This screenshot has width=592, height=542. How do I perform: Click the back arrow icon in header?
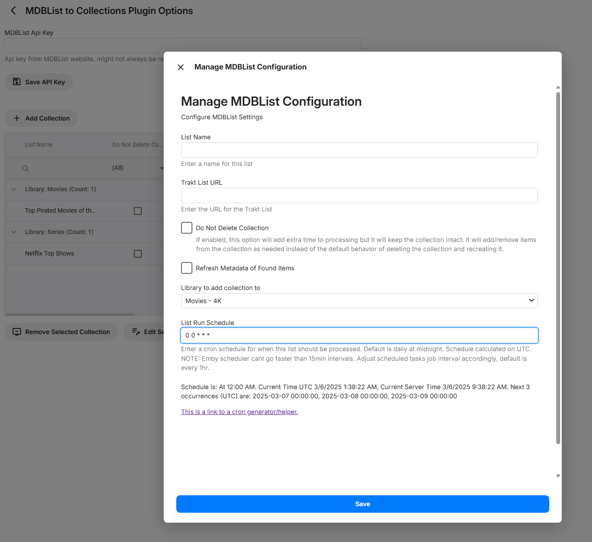14,10
